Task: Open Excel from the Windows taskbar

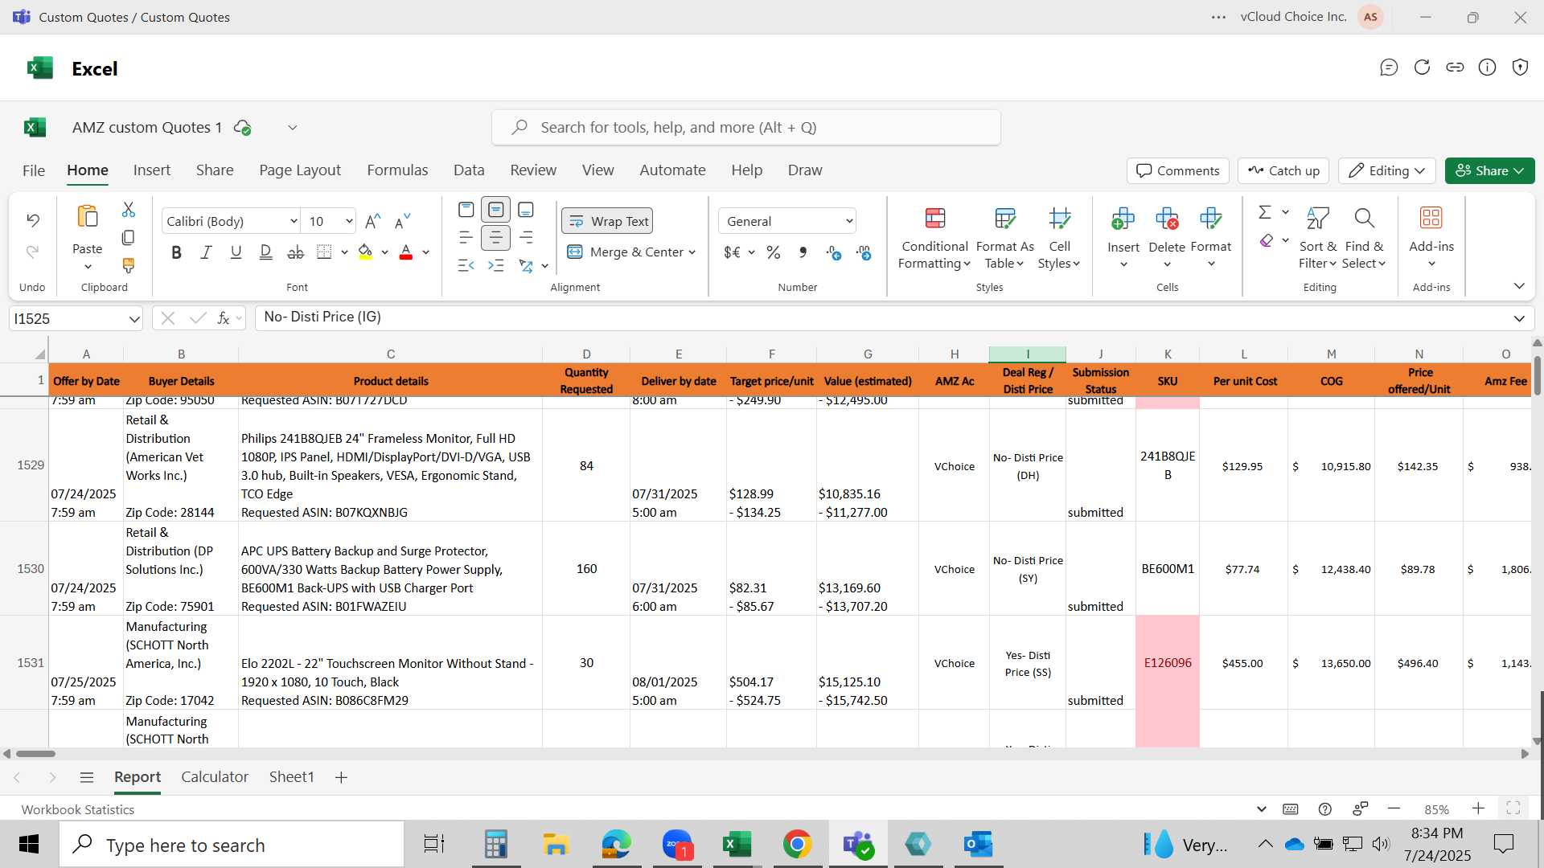Action: click(x=737, y=845)
